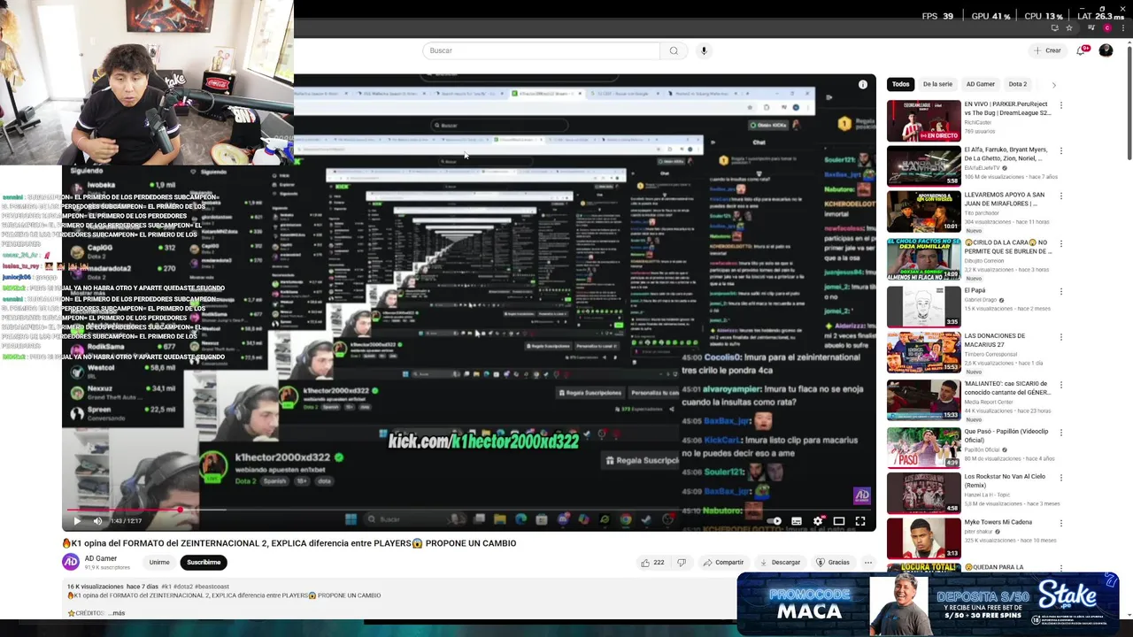Screen dimensions: 1133x637
Task: Start voice search with the microphone icon
Action: (705, 50)
